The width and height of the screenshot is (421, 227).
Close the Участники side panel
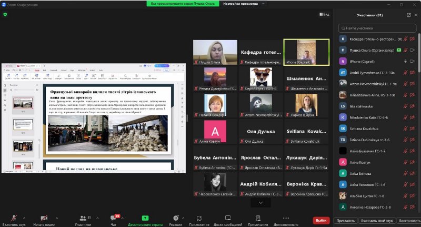point(415,15)
